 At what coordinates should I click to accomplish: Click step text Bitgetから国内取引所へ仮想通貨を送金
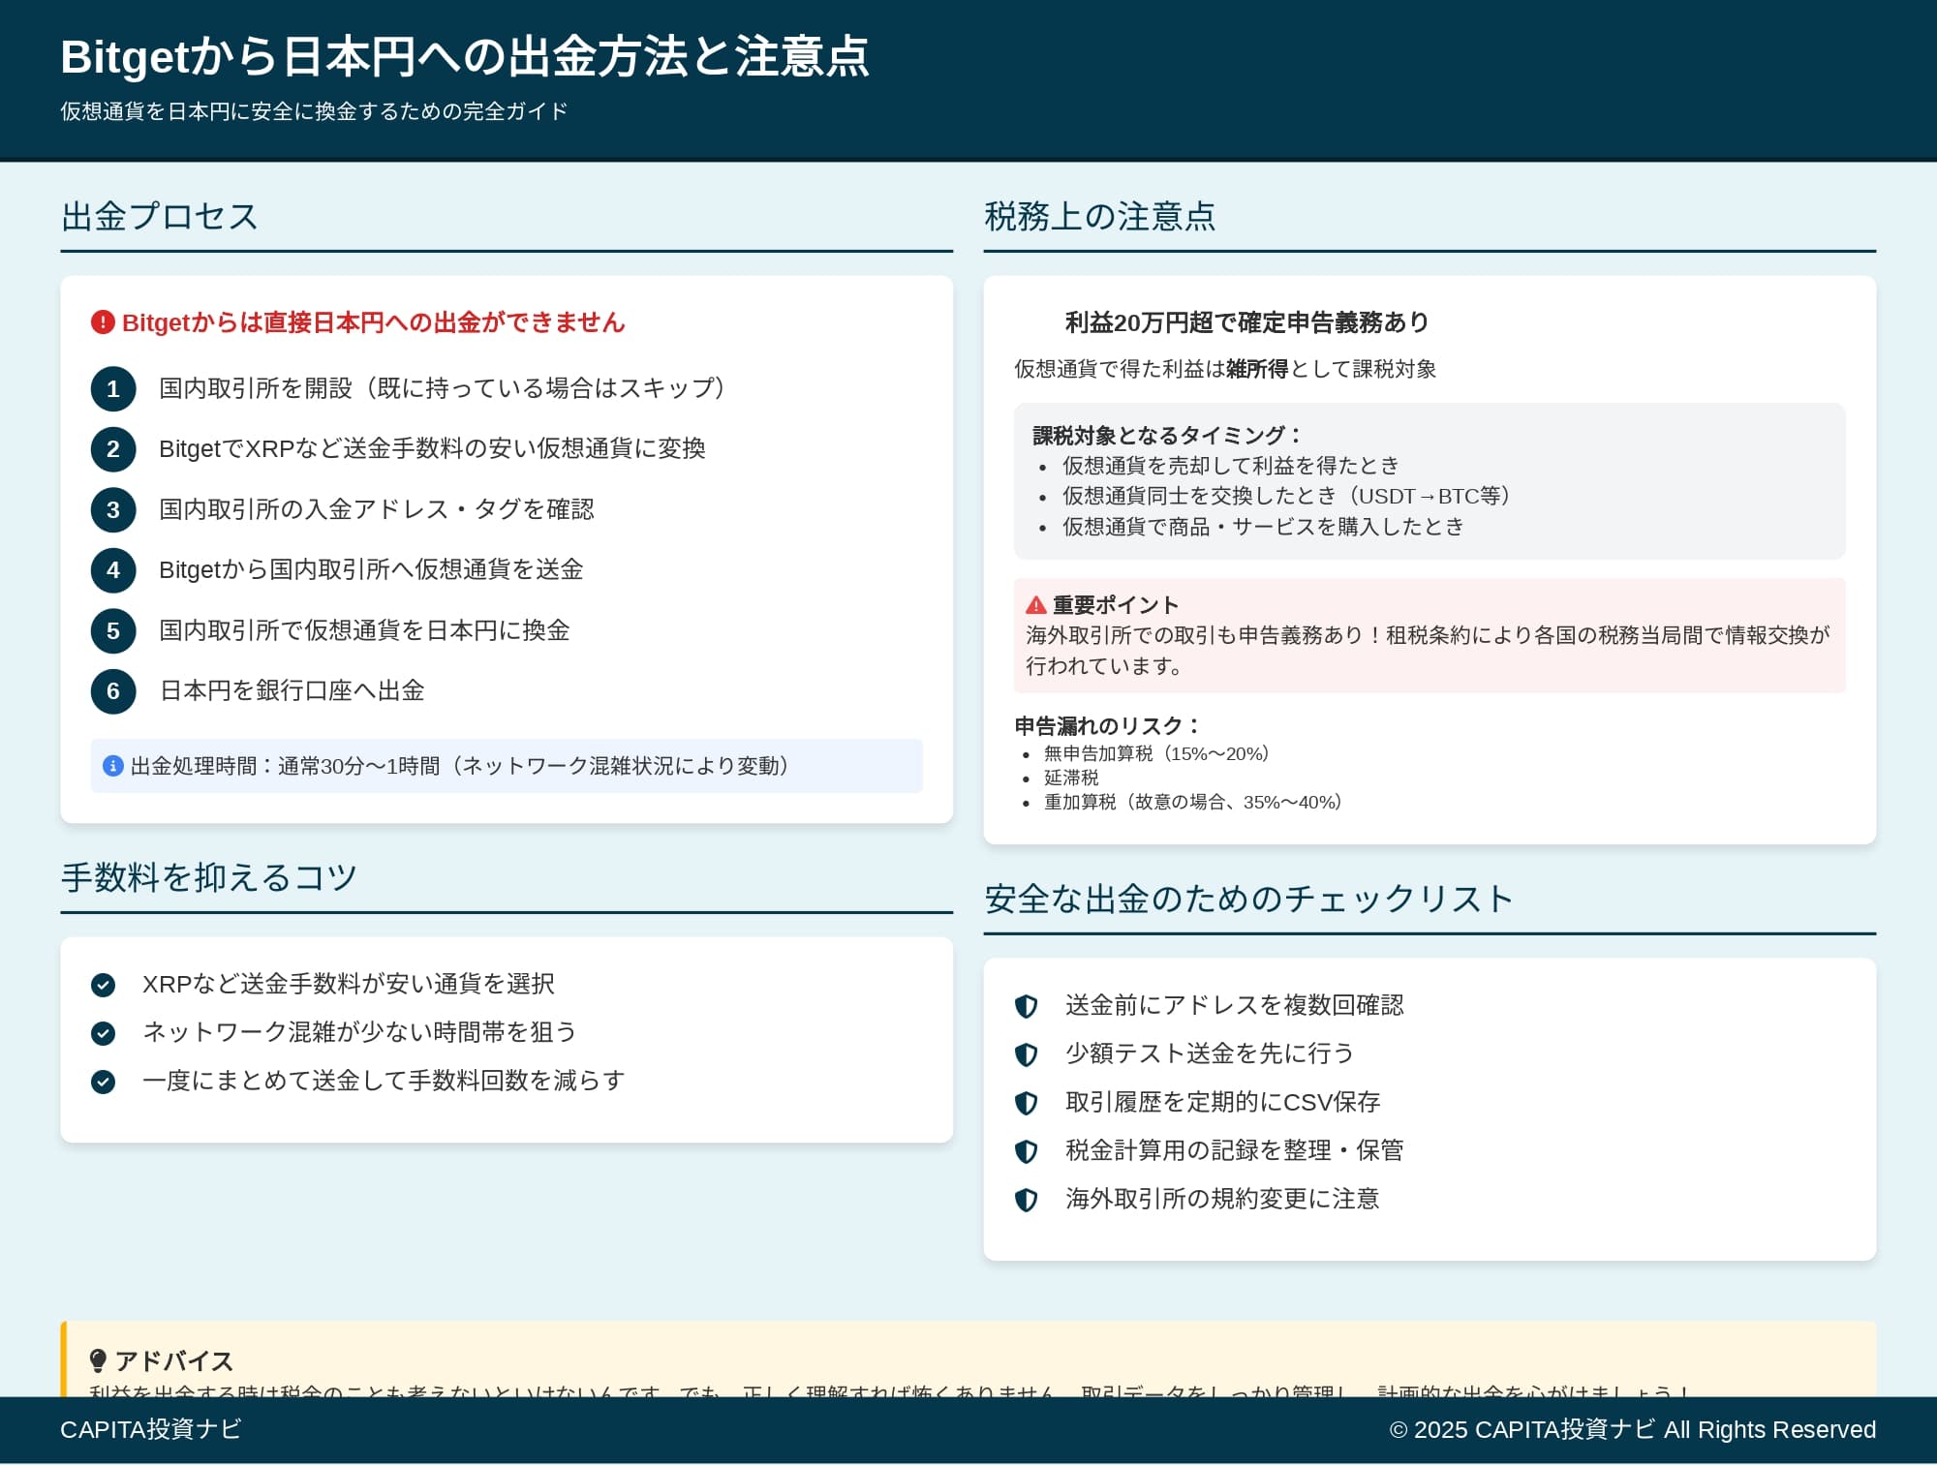pos(371,569)
